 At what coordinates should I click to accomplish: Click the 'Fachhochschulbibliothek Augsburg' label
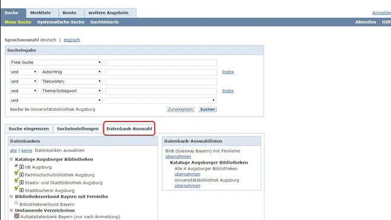(60, 175)
